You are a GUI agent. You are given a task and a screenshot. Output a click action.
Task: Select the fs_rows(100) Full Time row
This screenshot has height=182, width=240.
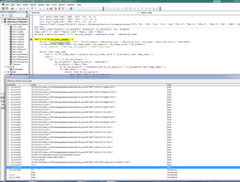pos(123,157)
